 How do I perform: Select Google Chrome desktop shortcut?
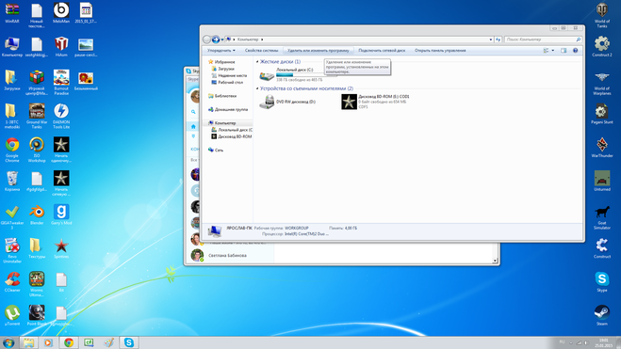[12, 150]
